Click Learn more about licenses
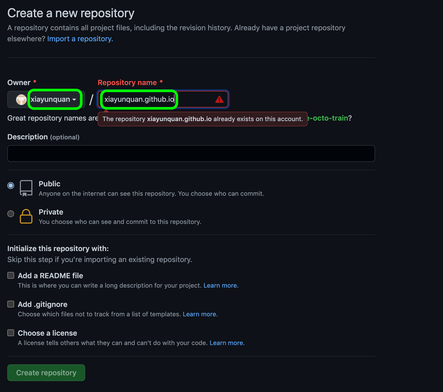This screenshot has width=443, height=392. [x=227, y=343]
